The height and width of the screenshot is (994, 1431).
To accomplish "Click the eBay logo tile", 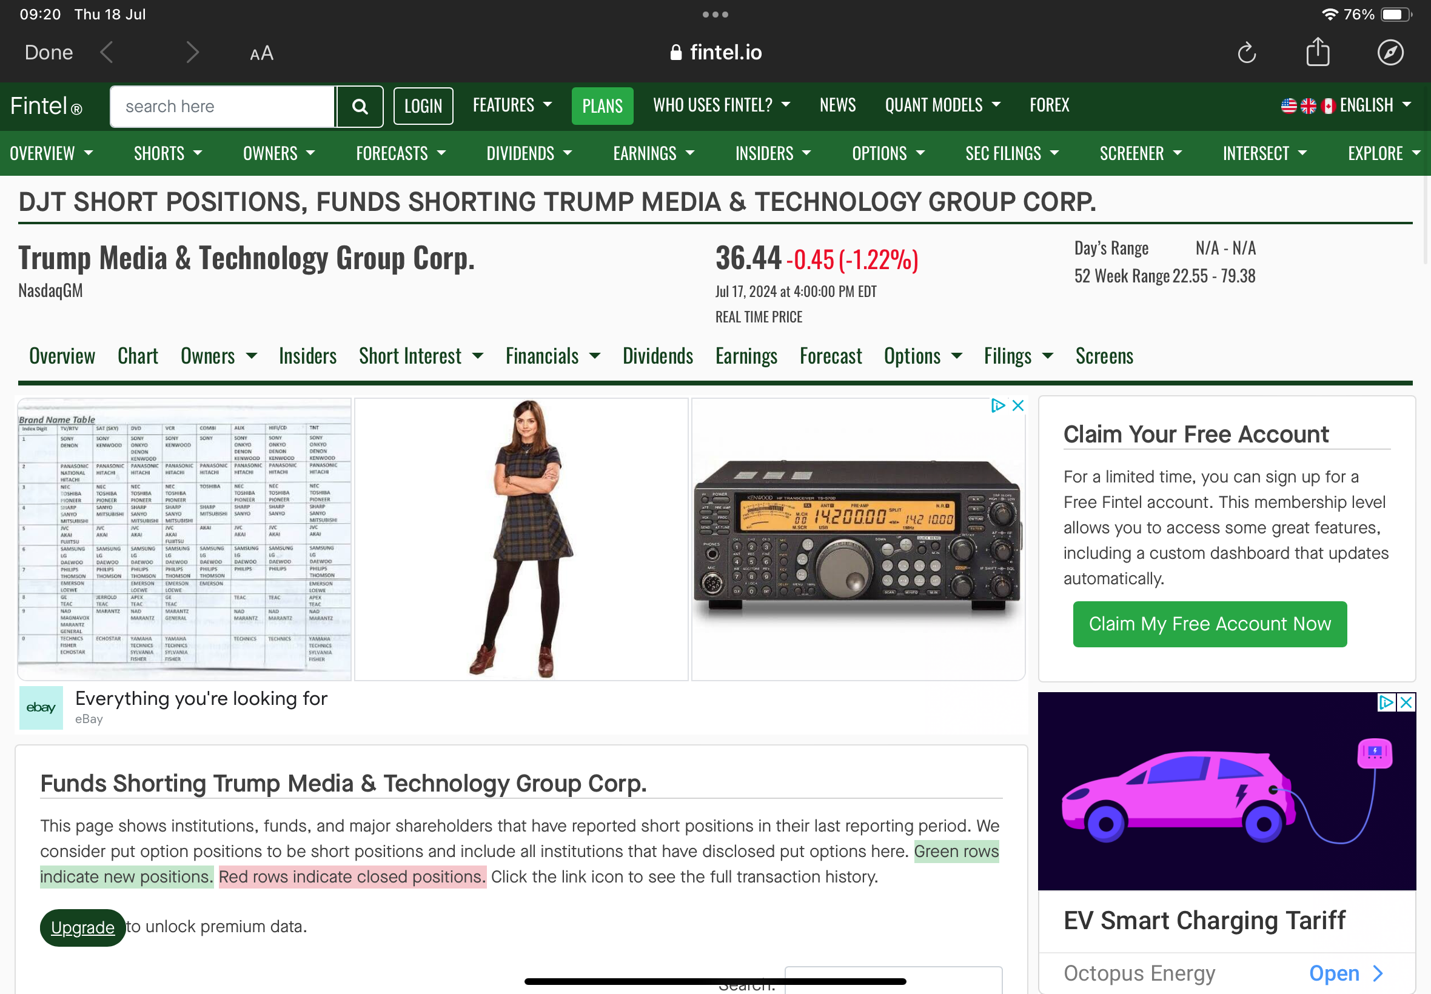I will tap(41, 707).
